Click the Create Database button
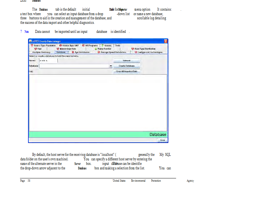 coord(126,66)
